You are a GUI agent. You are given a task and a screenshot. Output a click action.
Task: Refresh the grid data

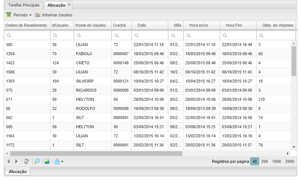[26, 161]
